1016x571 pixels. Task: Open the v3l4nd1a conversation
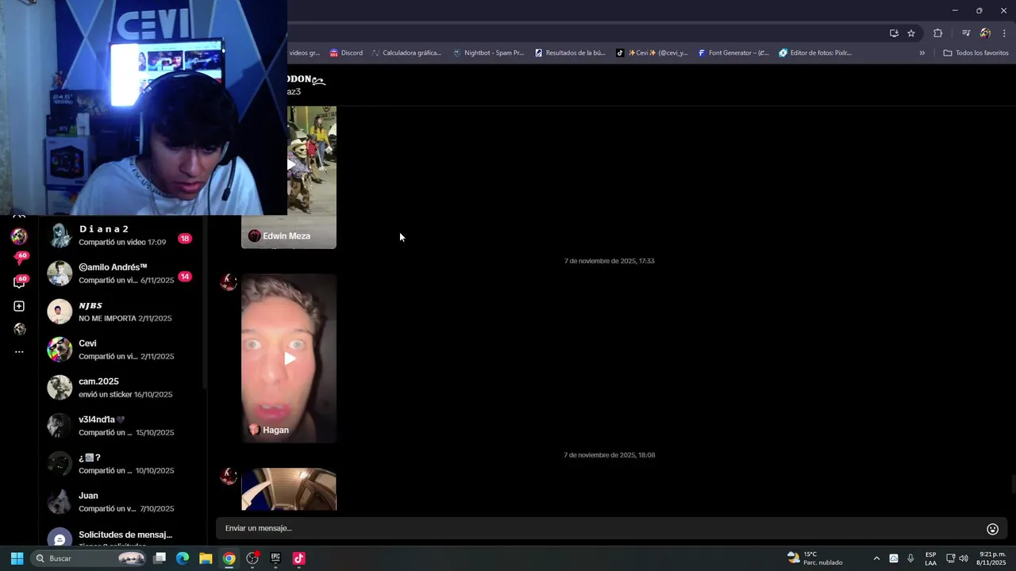(x=122, y=426)
